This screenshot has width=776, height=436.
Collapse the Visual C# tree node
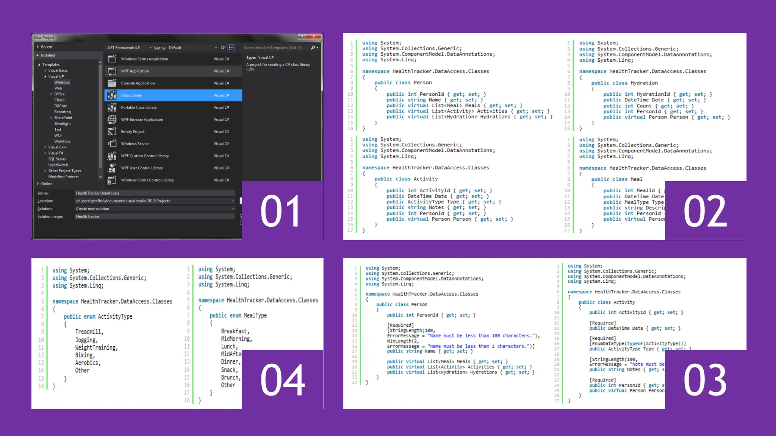[45, 76]
